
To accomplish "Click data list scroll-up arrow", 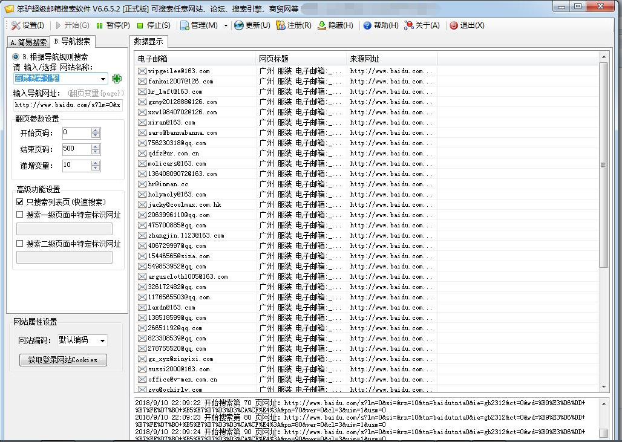I will [603, 57].
